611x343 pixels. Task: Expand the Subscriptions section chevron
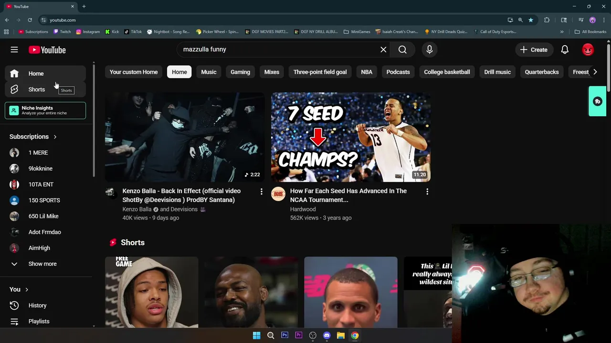point(55,137)
